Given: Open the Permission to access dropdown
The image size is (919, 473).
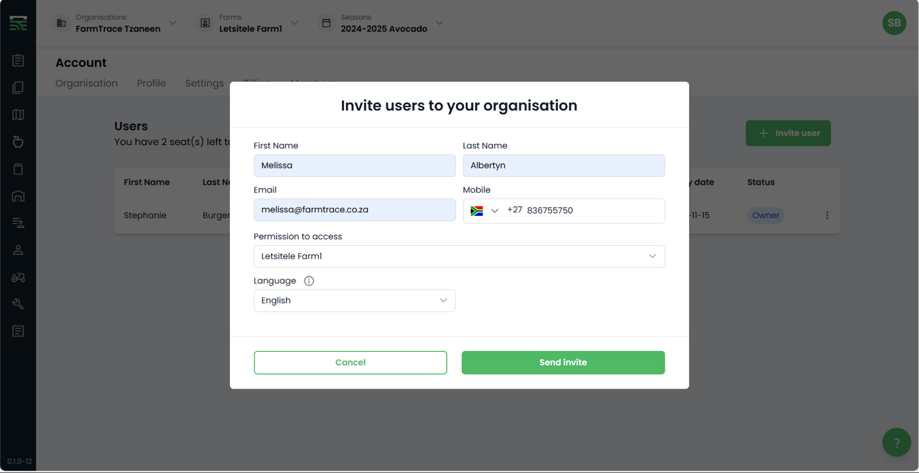Looking at the screenshot, I should pyautogui.click(x=459, y=257).
